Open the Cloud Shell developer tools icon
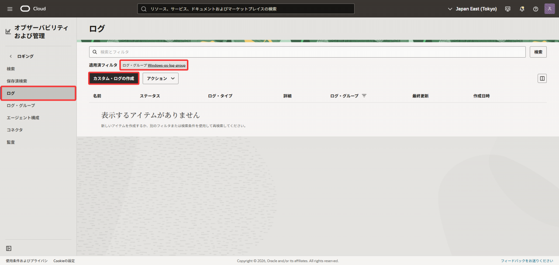 tap(508, 9)
